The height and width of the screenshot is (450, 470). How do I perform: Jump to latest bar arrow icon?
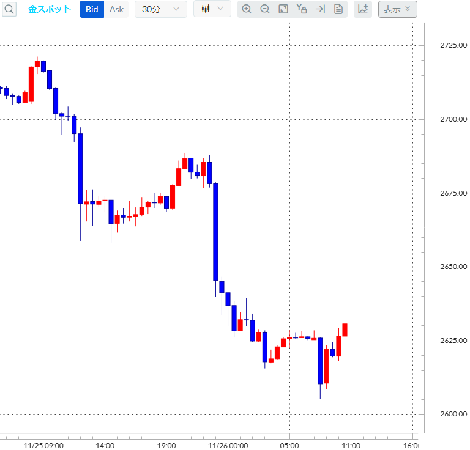[x=320, y=9]
